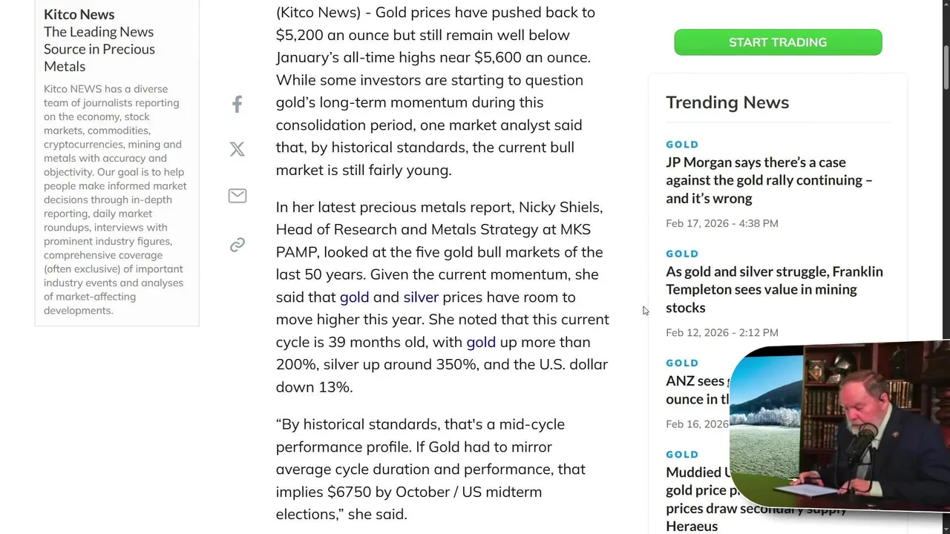Share the article on Facebook
Viewport: 950px width, 534px height.
click(x=237, y=105)
